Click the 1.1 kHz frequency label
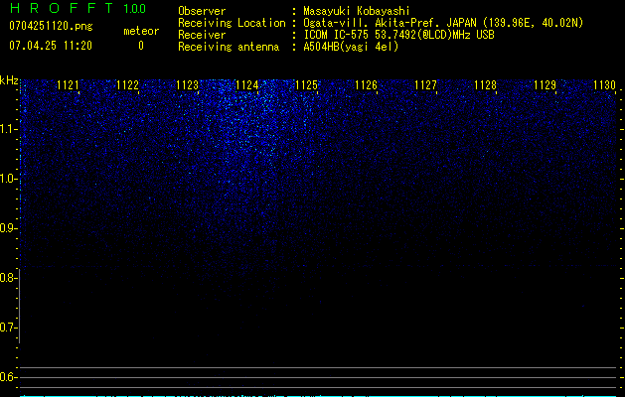Image resolution: width=625 pixels, height=397 pixels. click(x=8, y=129)
